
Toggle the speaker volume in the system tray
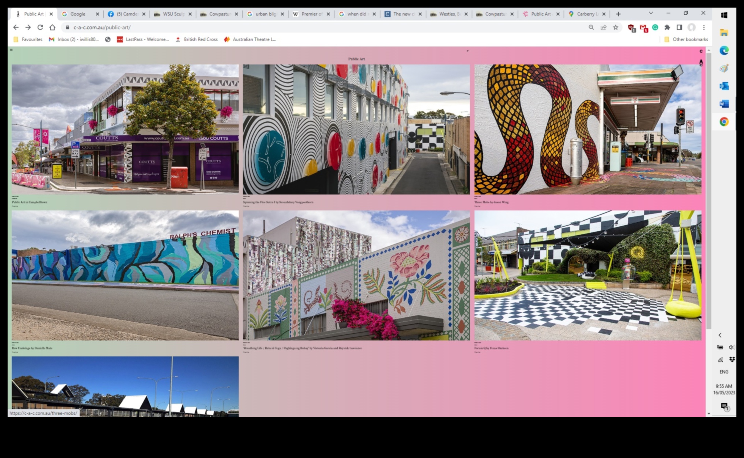tap(731, 346)
